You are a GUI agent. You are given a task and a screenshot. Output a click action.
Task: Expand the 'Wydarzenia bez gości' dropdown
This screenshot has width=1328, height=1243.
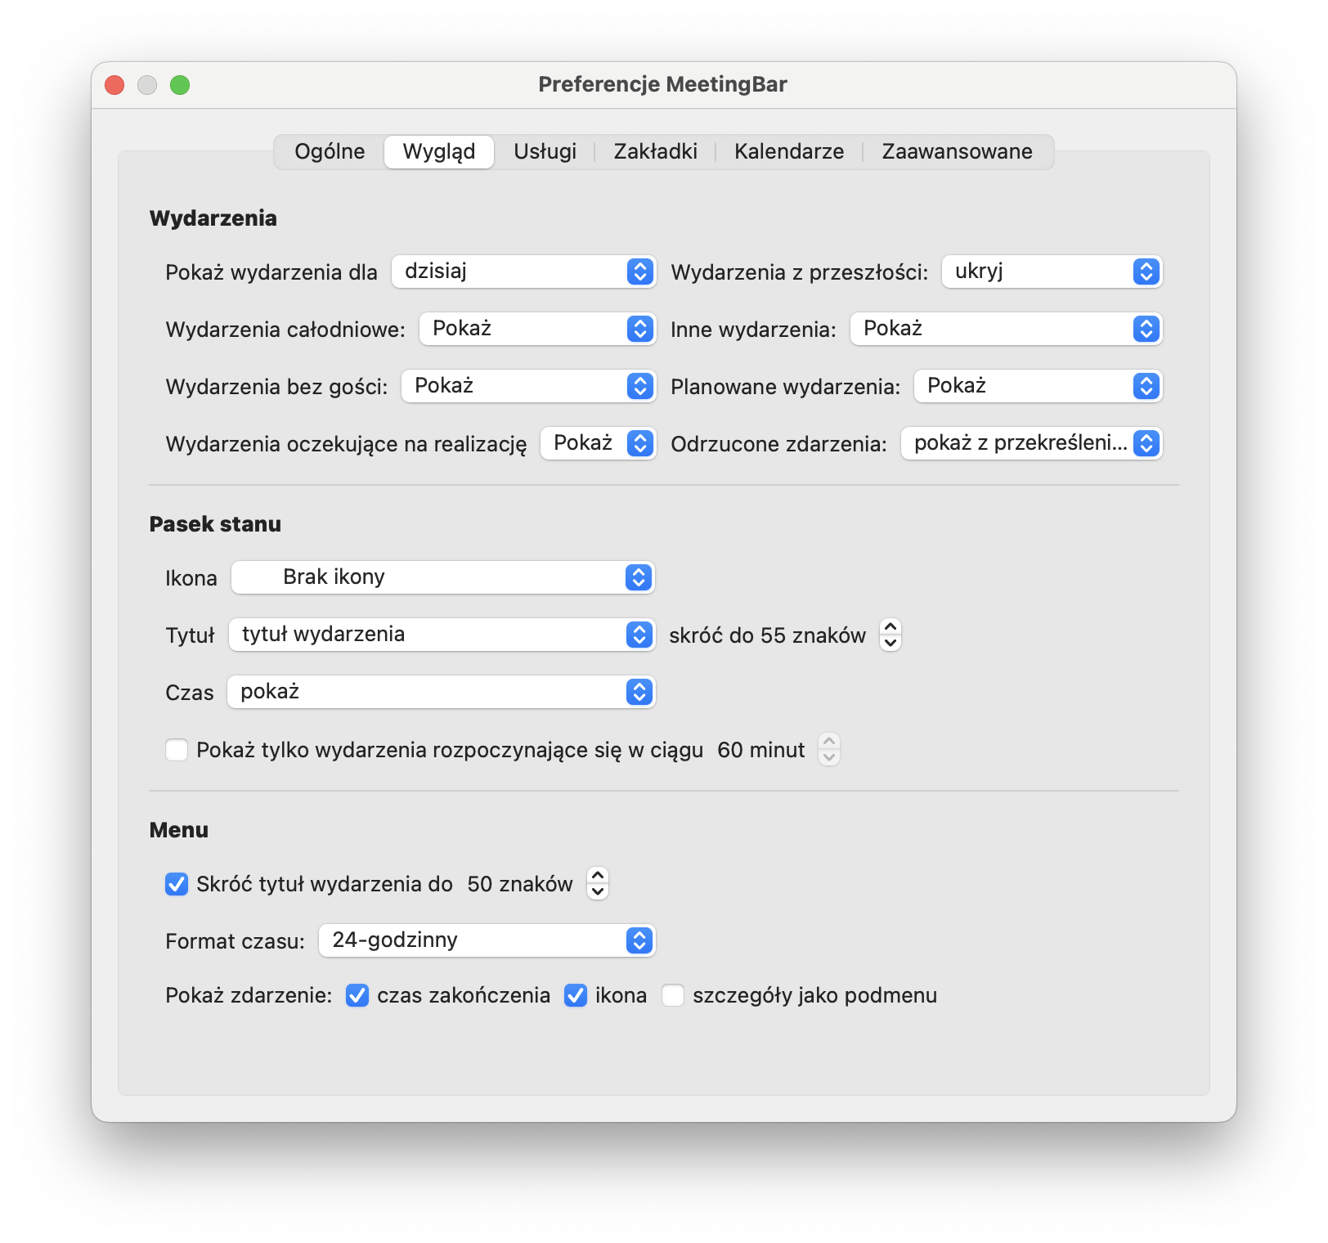(528, 386)
